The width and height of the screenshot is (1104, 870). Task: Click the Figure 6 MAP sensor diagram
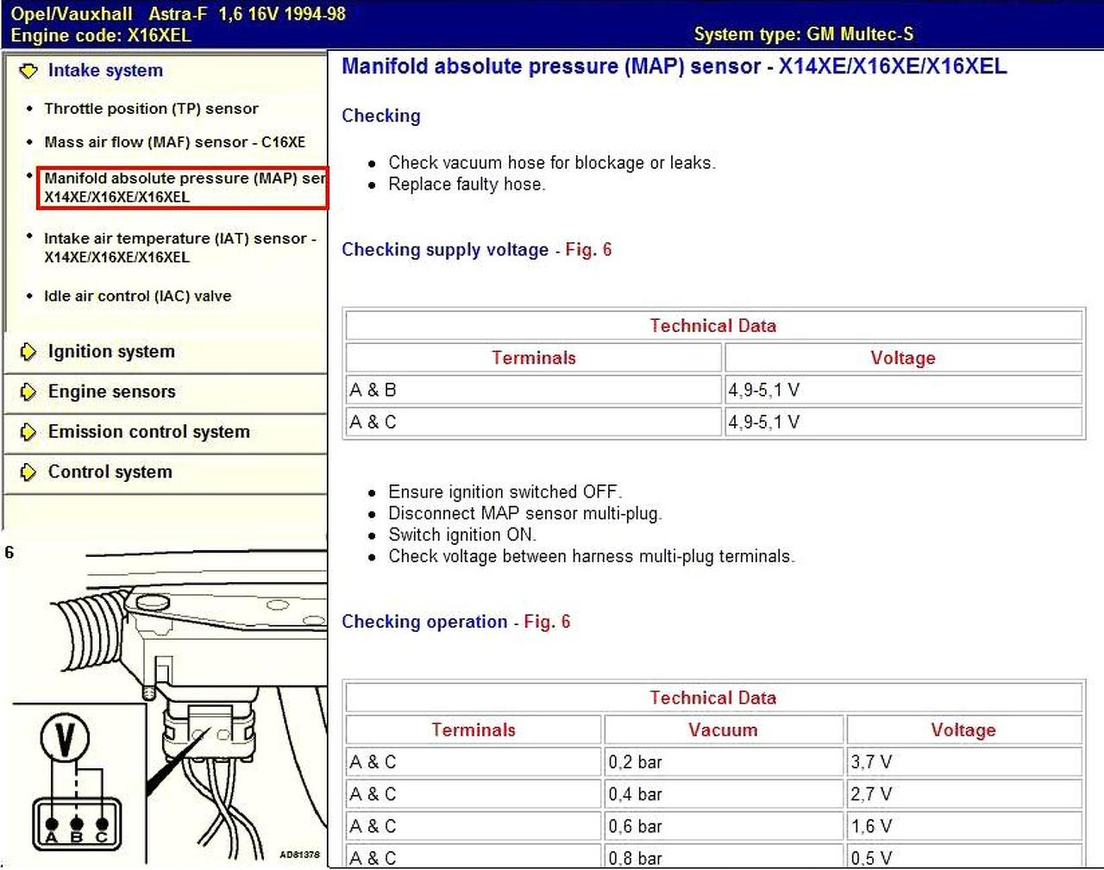click(165, 703)
